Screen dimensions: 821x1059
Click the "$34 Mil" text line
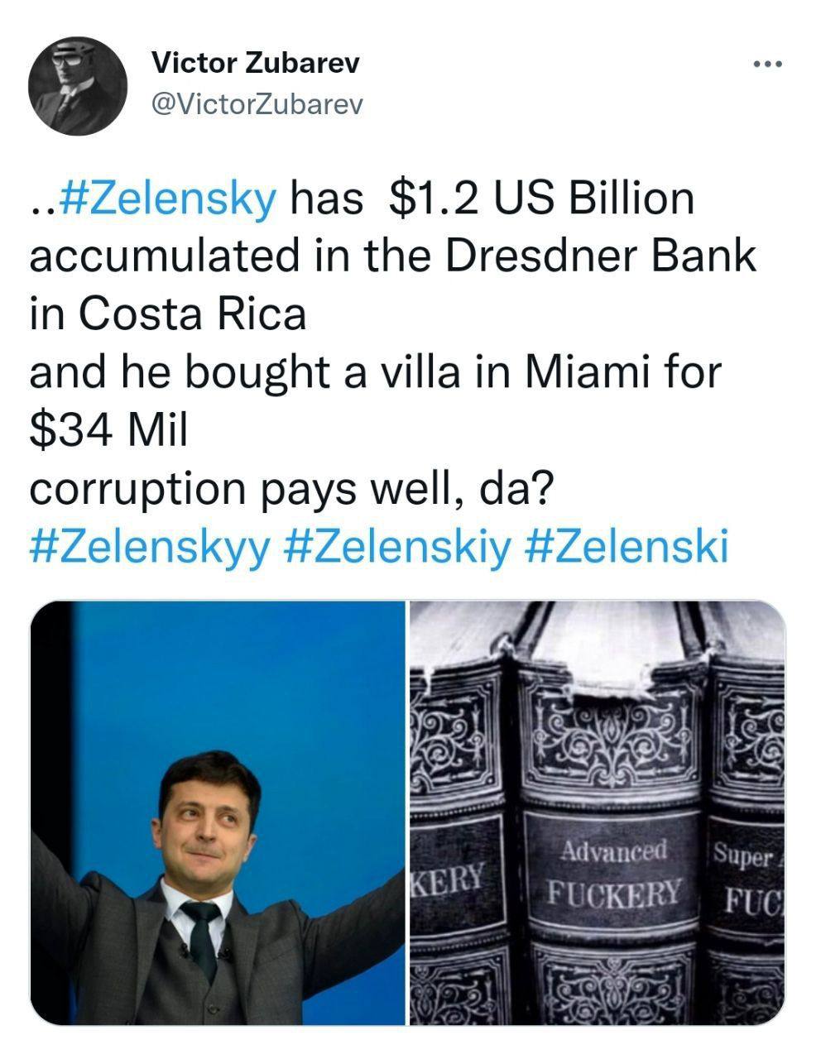(108, 430)
